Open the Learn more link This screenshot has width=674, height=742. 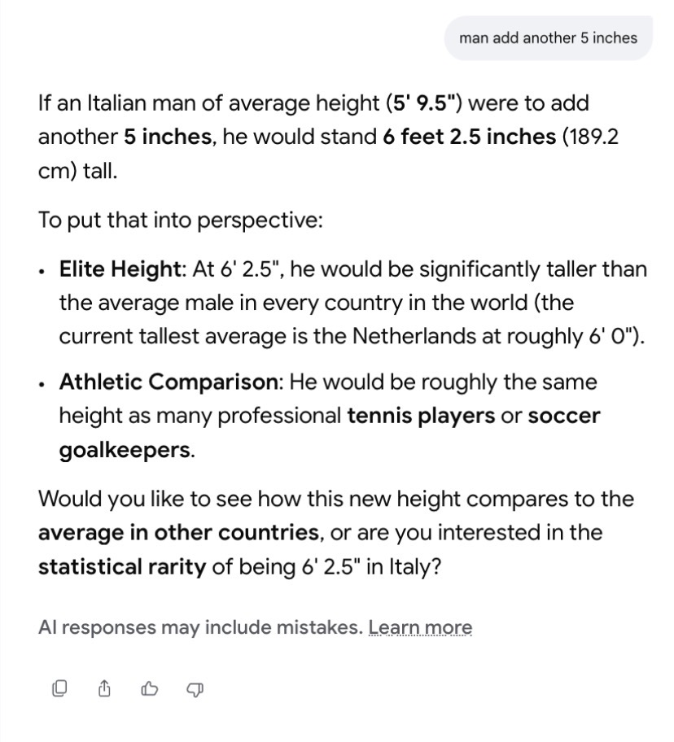coord(420,627)
